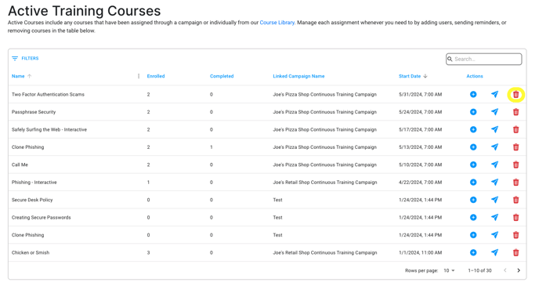This screenshot has width=539, height=286.
Task: Open the Name column options menu
Action: pyautogui.click(x=139, y=76)
